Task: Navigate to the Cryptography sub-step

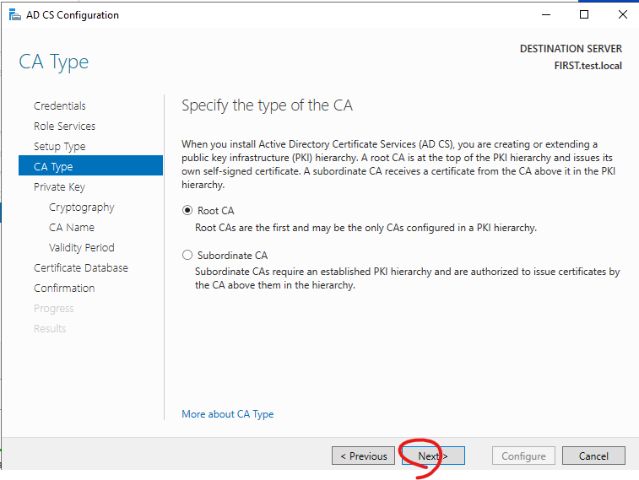Action: coord(82,208)
